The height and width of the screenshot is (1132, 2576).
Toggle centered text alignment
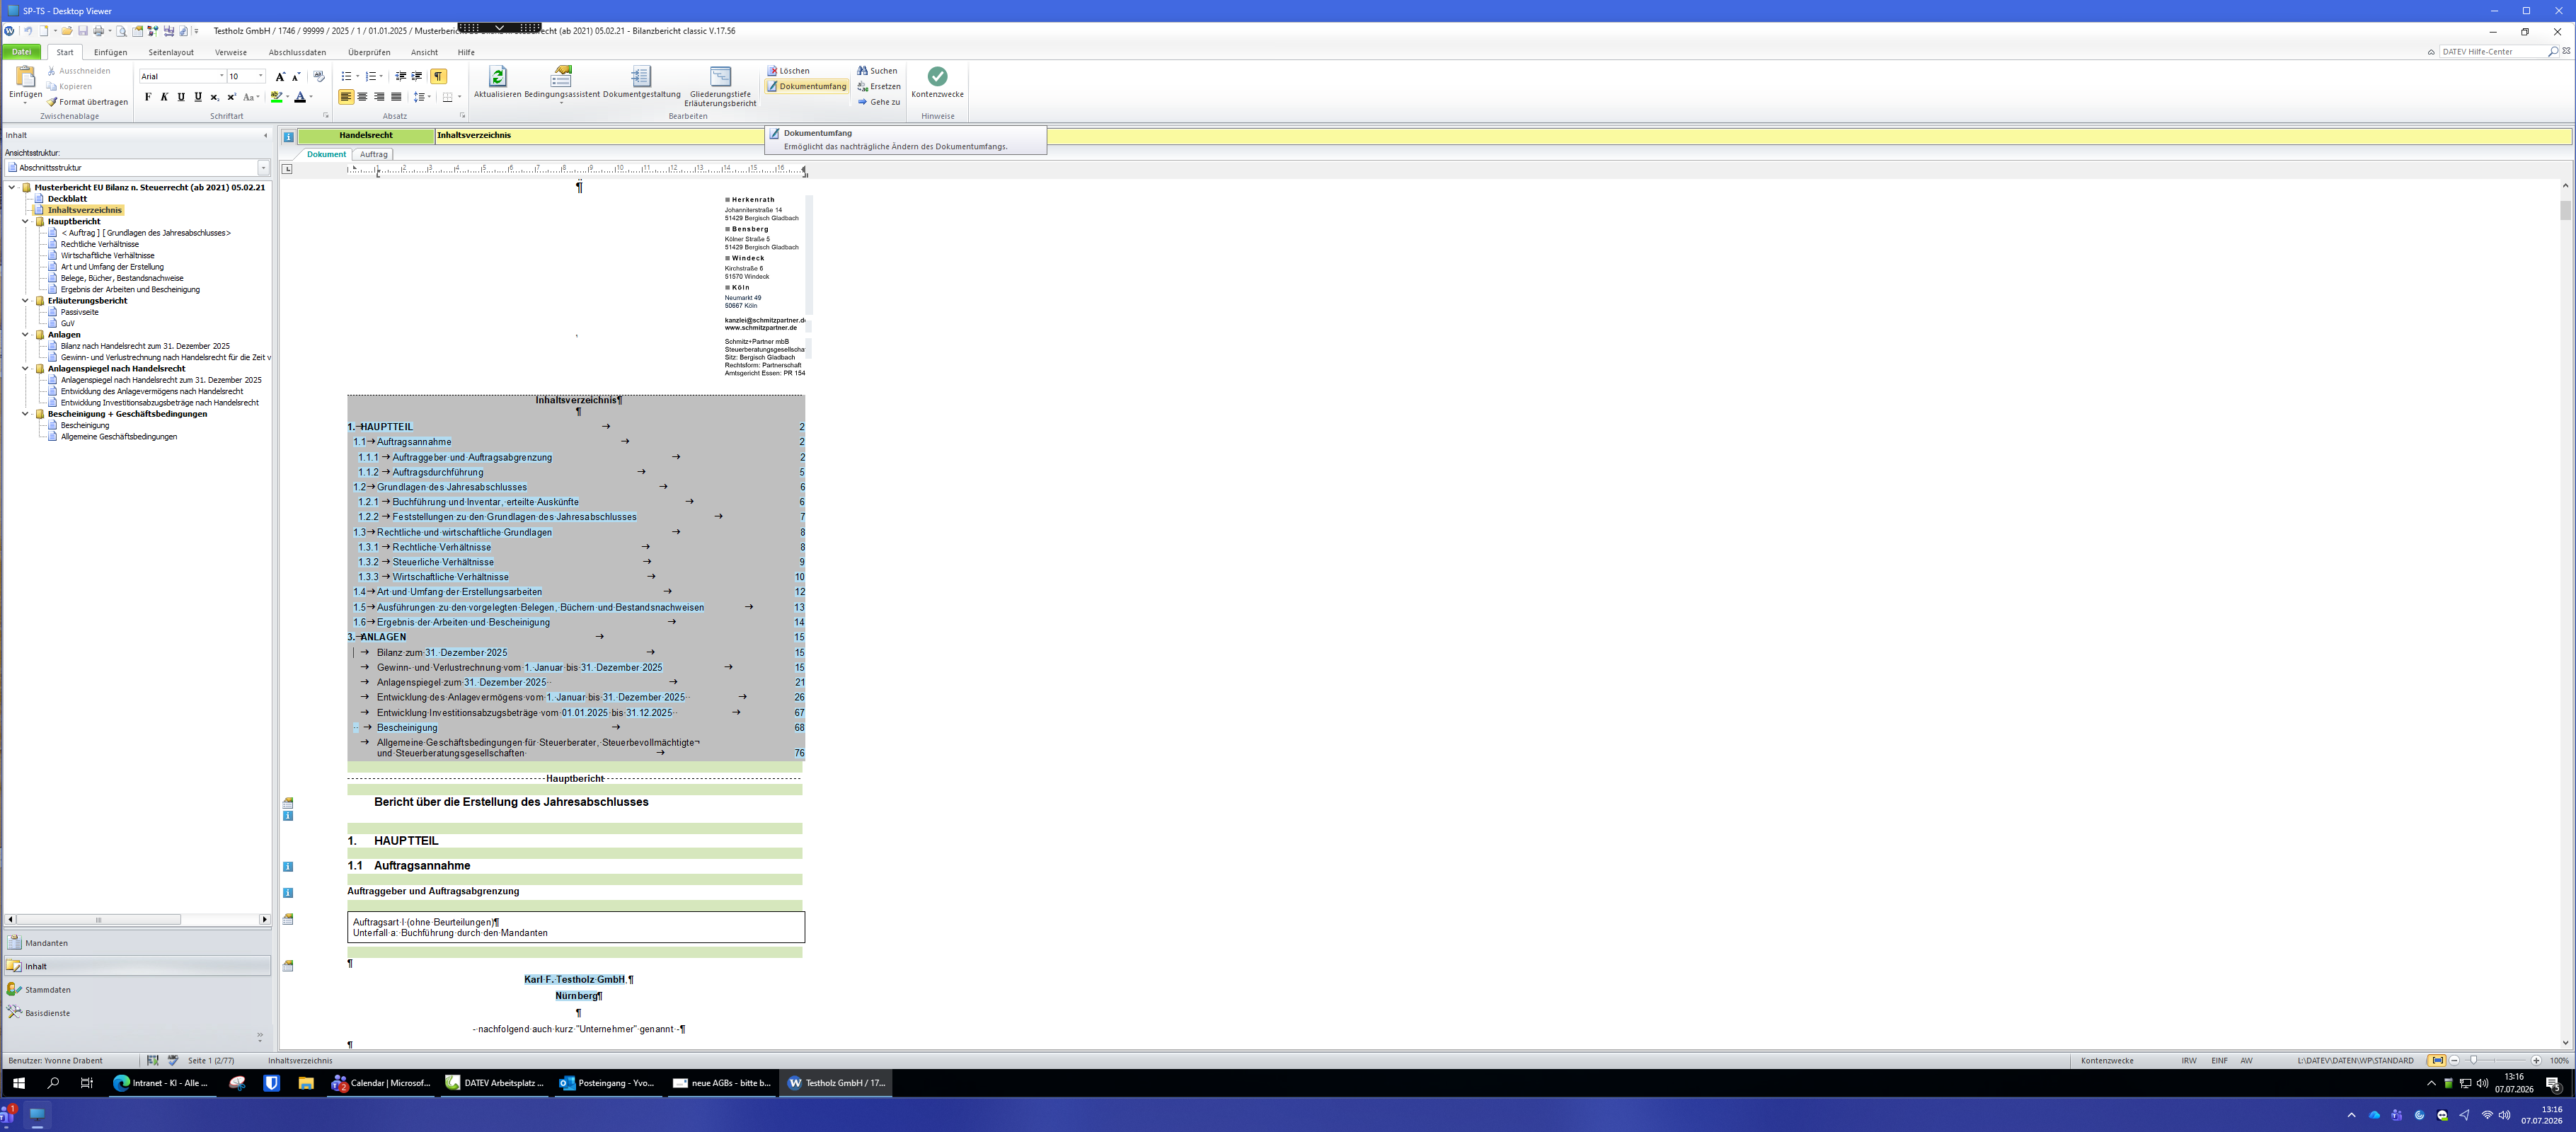362,97
